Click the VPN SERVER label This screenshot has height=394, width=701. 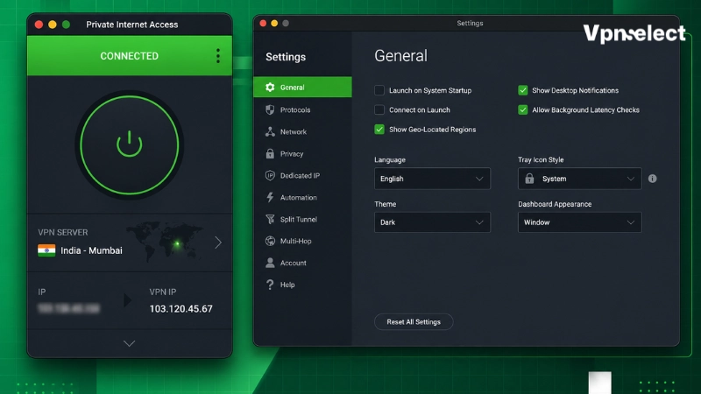(x=63, y=232)
